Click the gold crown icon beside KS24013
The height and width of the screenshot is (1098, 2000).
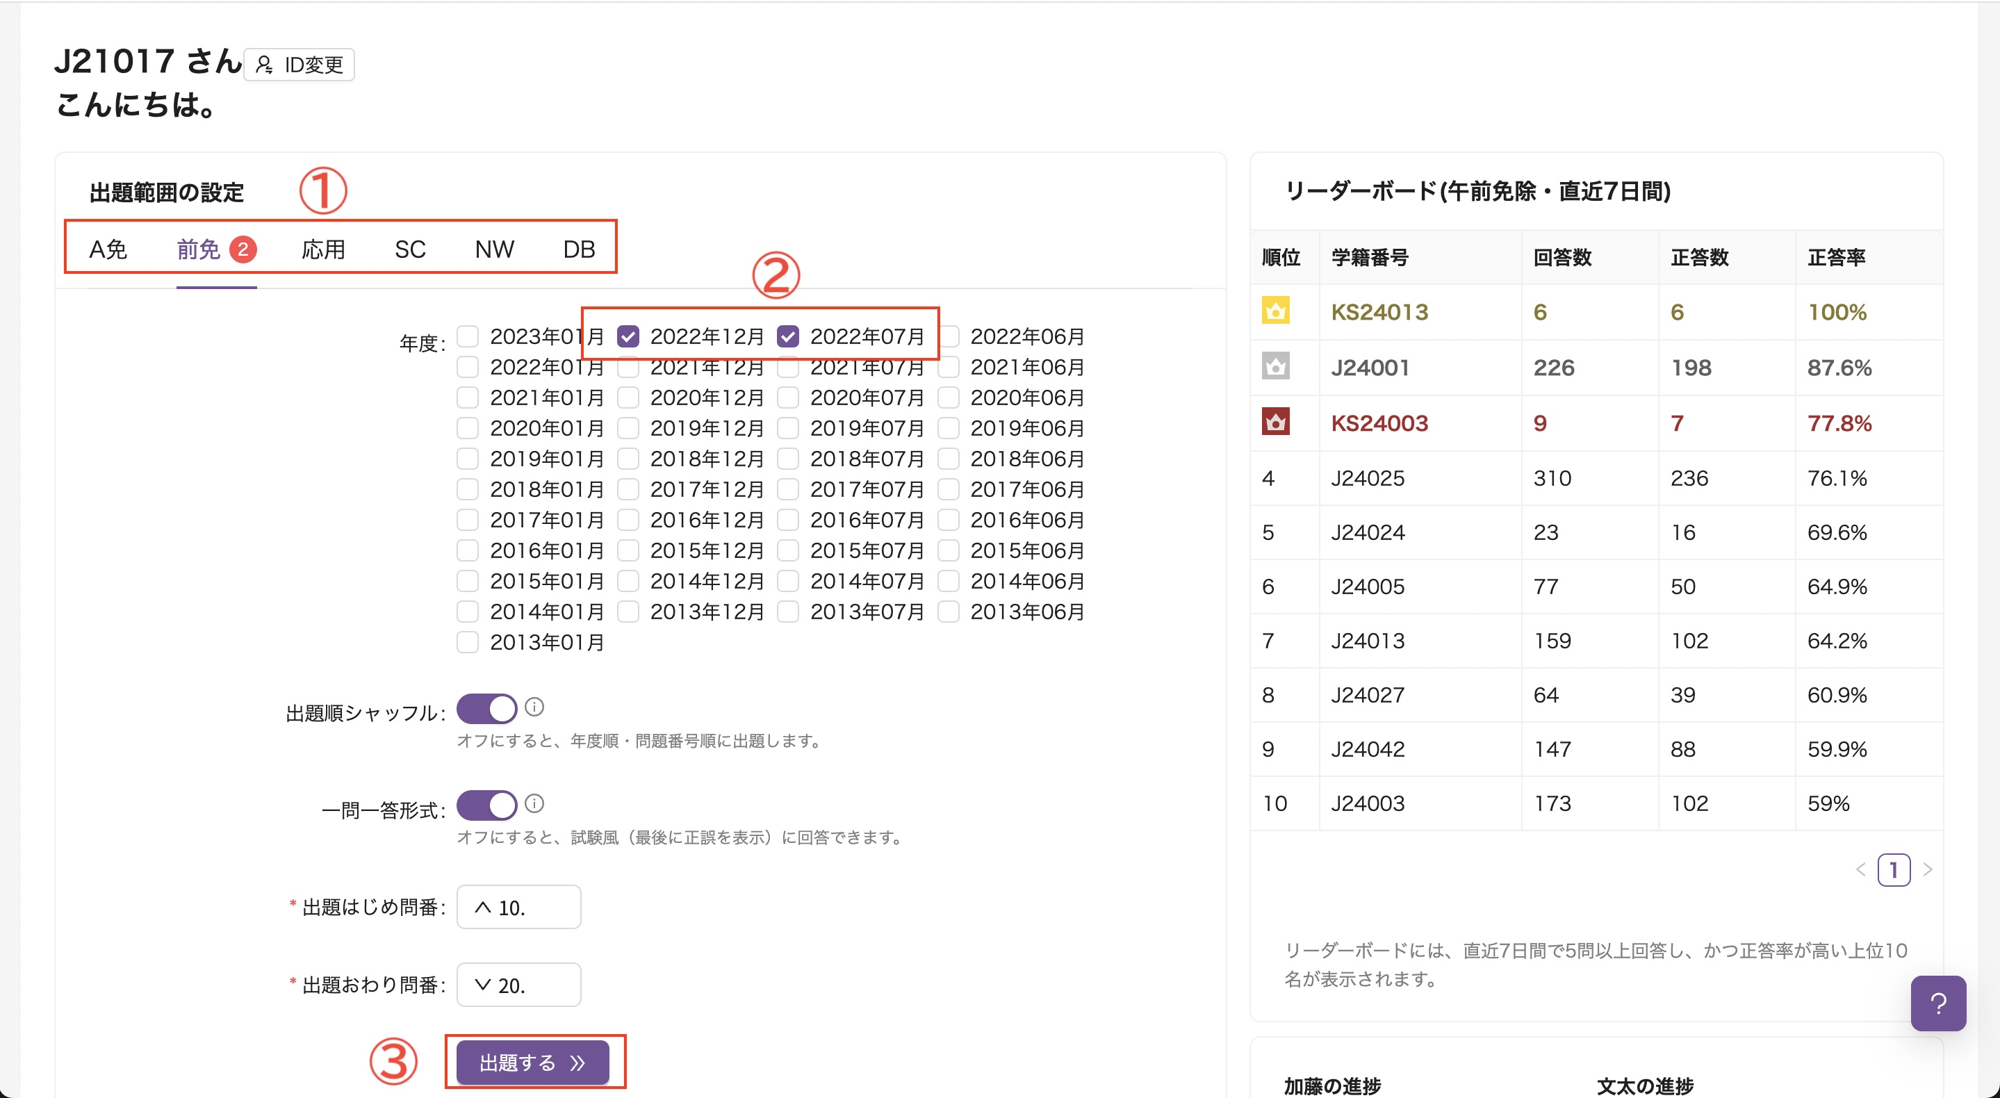(x=1277, y=311)
